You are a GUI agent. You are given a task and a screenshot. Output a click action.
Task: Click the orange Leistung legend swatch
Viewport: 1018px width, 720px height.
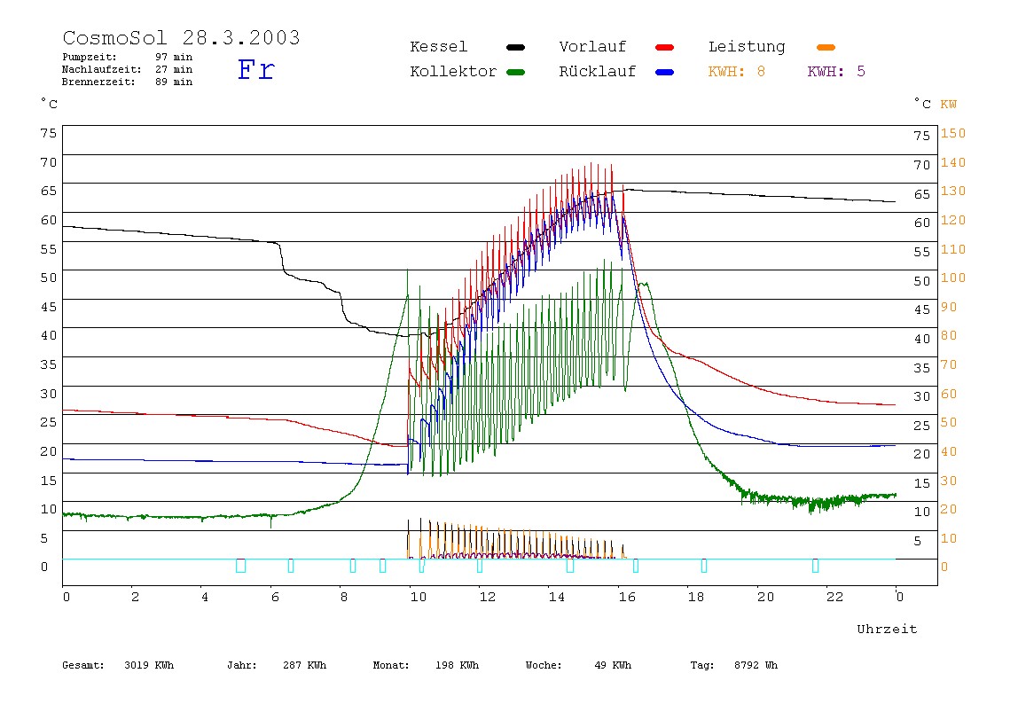[826, 47]
